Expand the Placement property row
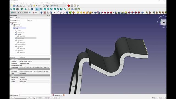The height and width of the screenshot is (99, 176). click(x=10, y=71)
